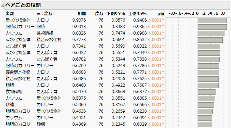Click upper 95% value 0.6566
This screenshot has width=231, height=128.
140,105
